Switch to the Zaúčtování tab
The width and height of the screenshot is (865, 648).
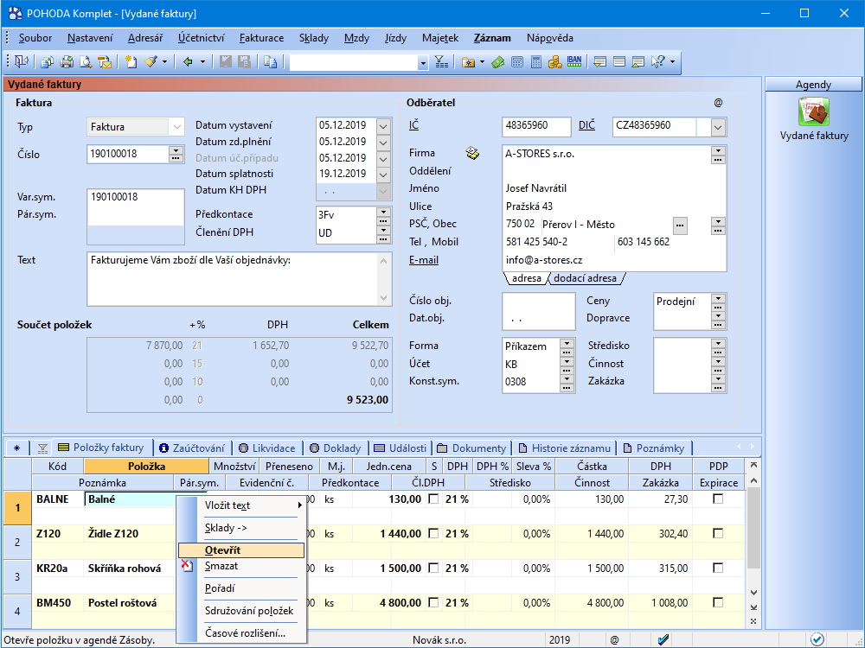click(x=192, y=448)
